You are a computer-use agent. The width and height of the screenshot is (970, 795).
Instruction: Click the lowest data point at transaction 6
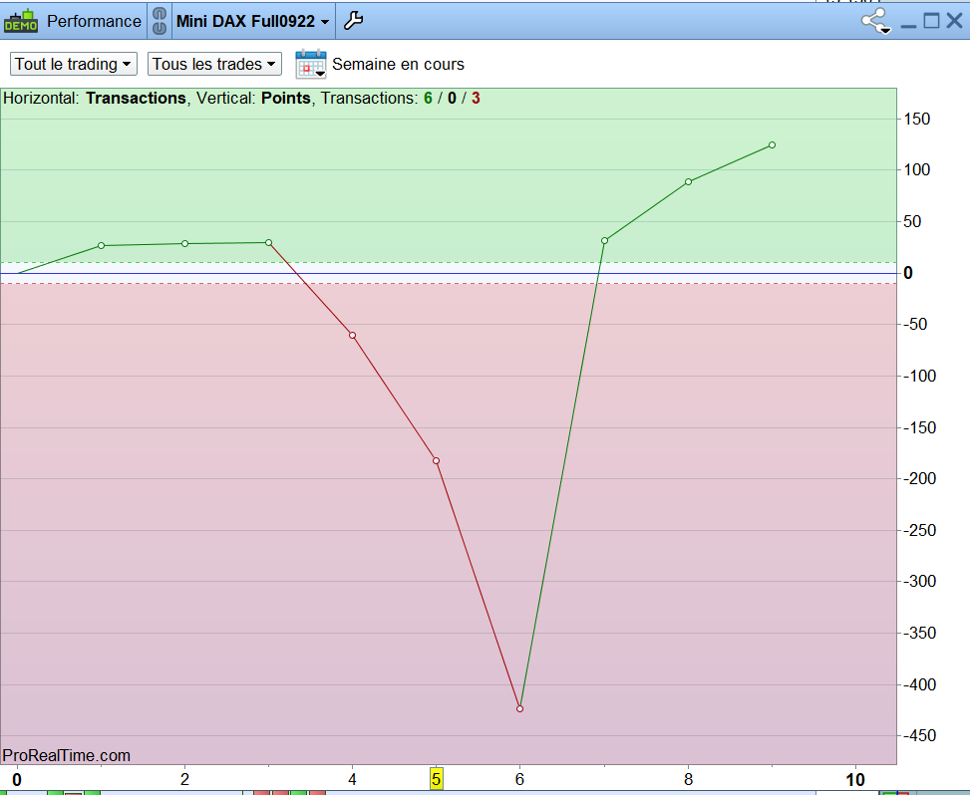coord(519,708)
